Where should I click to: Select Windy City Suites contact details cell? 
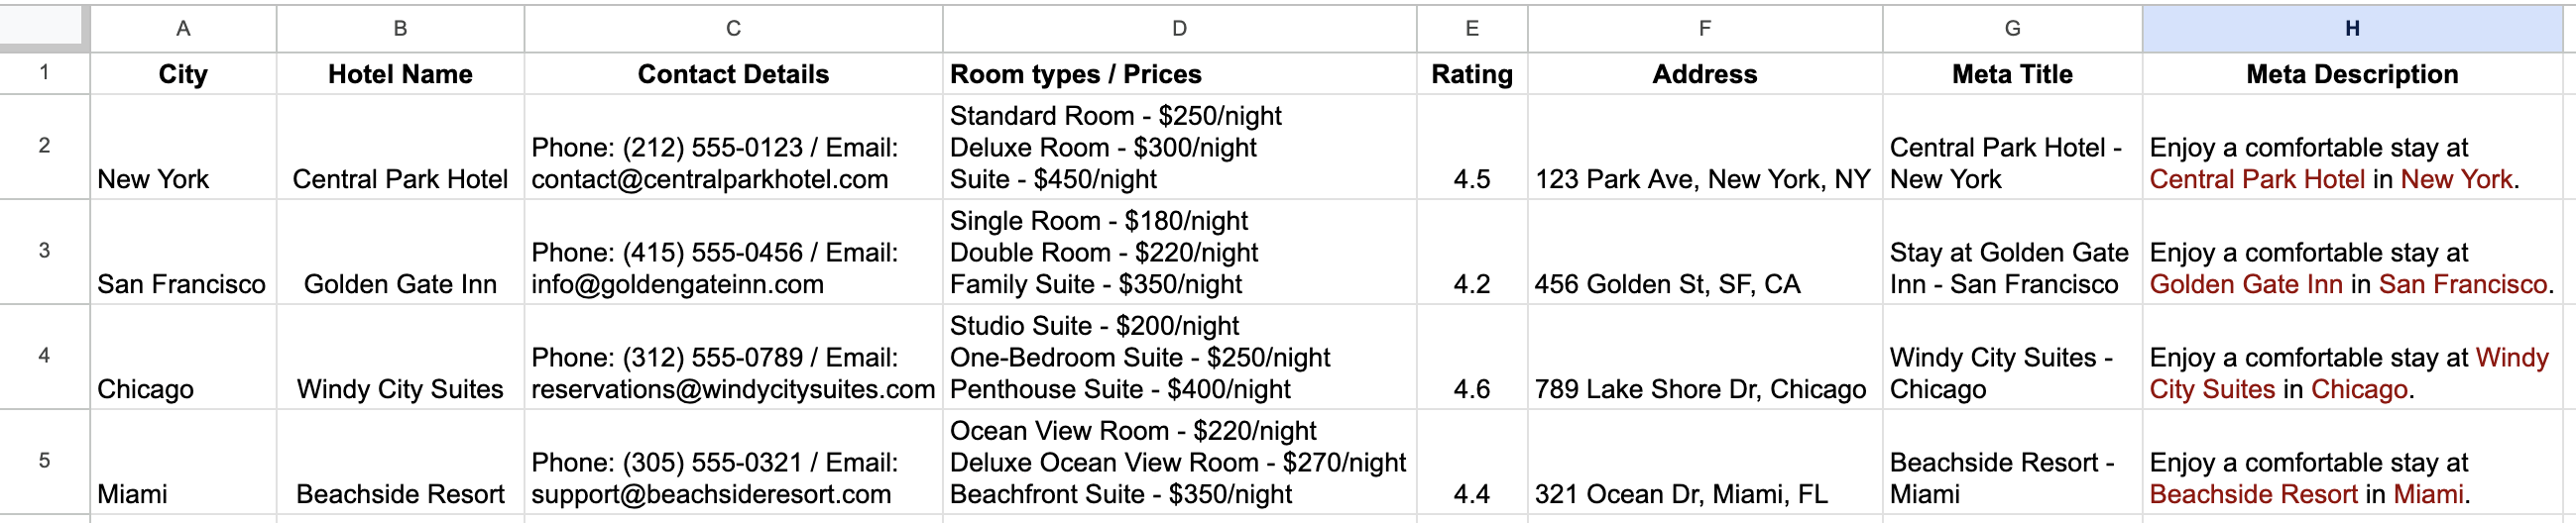tap(733, 357)
